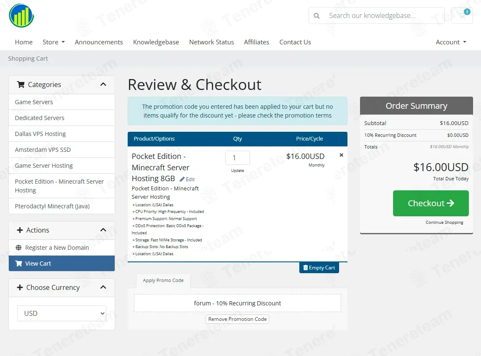
Task: Collapse the Actions panel chevron
Action: click(103, 230)
